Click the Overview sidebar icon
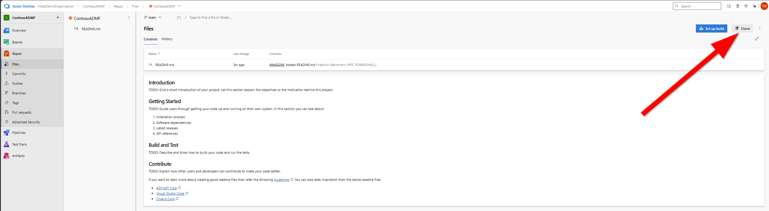This screenshot has width=769, height=211. [x=6, y=30]
